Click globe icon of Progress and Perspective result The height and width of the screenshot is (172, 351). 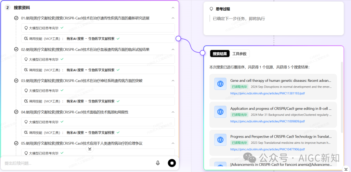pos(220,140)
